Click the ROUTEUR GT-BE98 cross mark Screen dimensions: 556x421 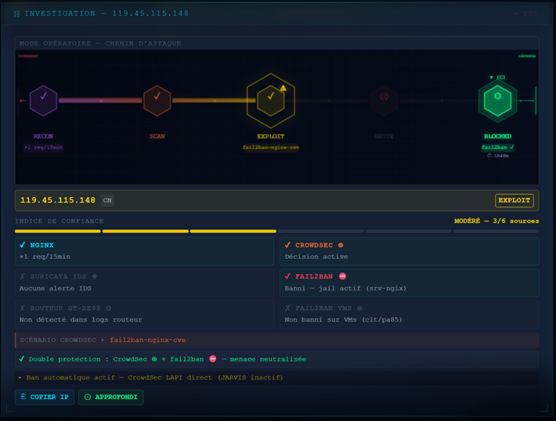coord(23,308)
